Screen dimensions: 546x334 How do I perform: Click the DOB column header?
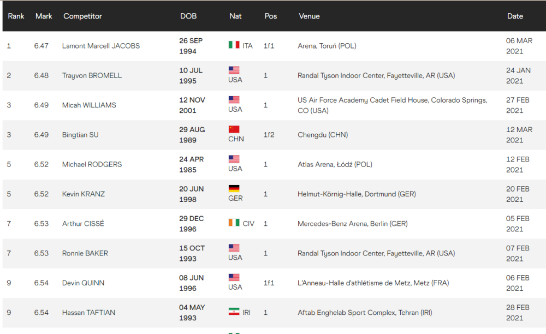(188, 16)
